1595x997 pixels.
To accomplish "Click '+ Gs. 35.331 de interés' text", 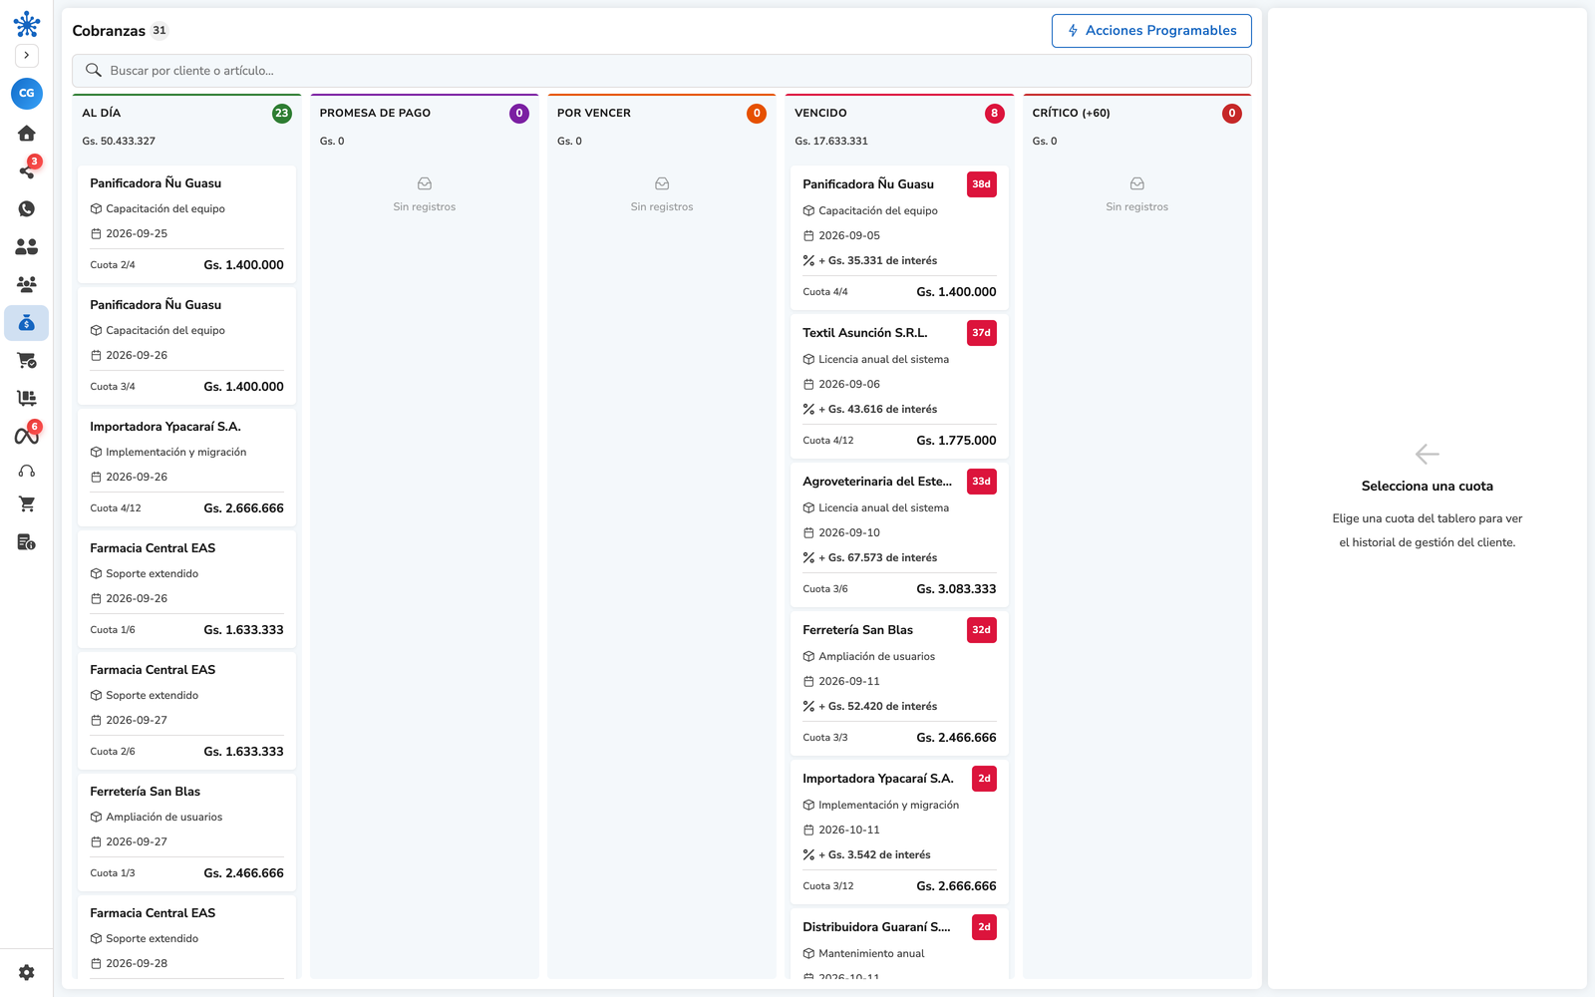I will [x=877, y=261].
